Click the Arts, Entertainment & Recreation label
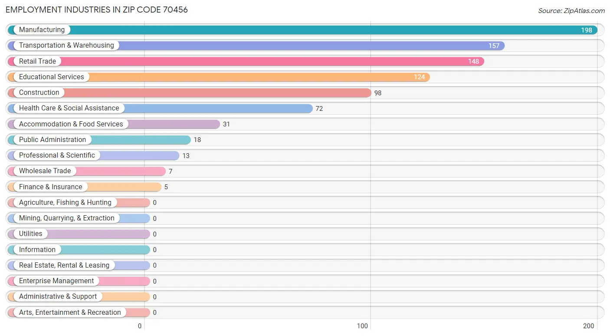 point(70,313)
